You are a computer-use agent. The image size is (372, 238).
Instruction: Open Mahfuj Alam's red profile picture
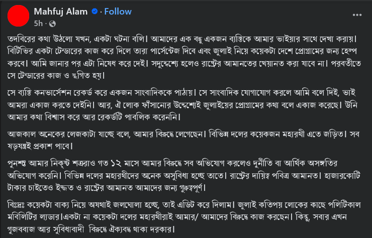[18, 16]
